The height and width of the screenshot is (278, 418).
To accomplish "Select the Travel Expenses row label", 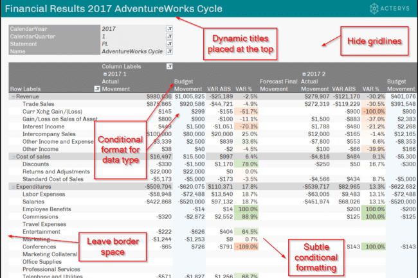I will [x=44, y=224].
